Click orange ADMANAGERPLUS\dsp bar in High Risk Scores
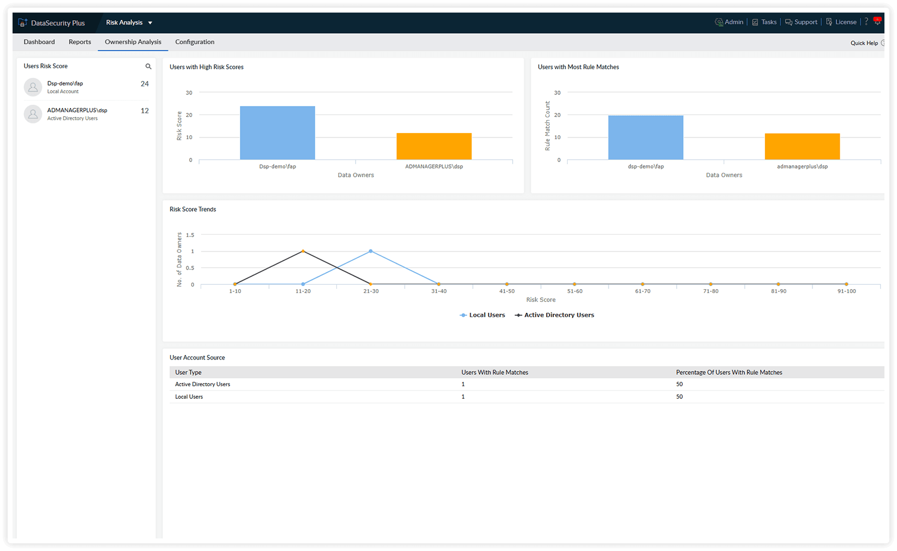Viewport: 897px width, 551px height. (434, 146)
